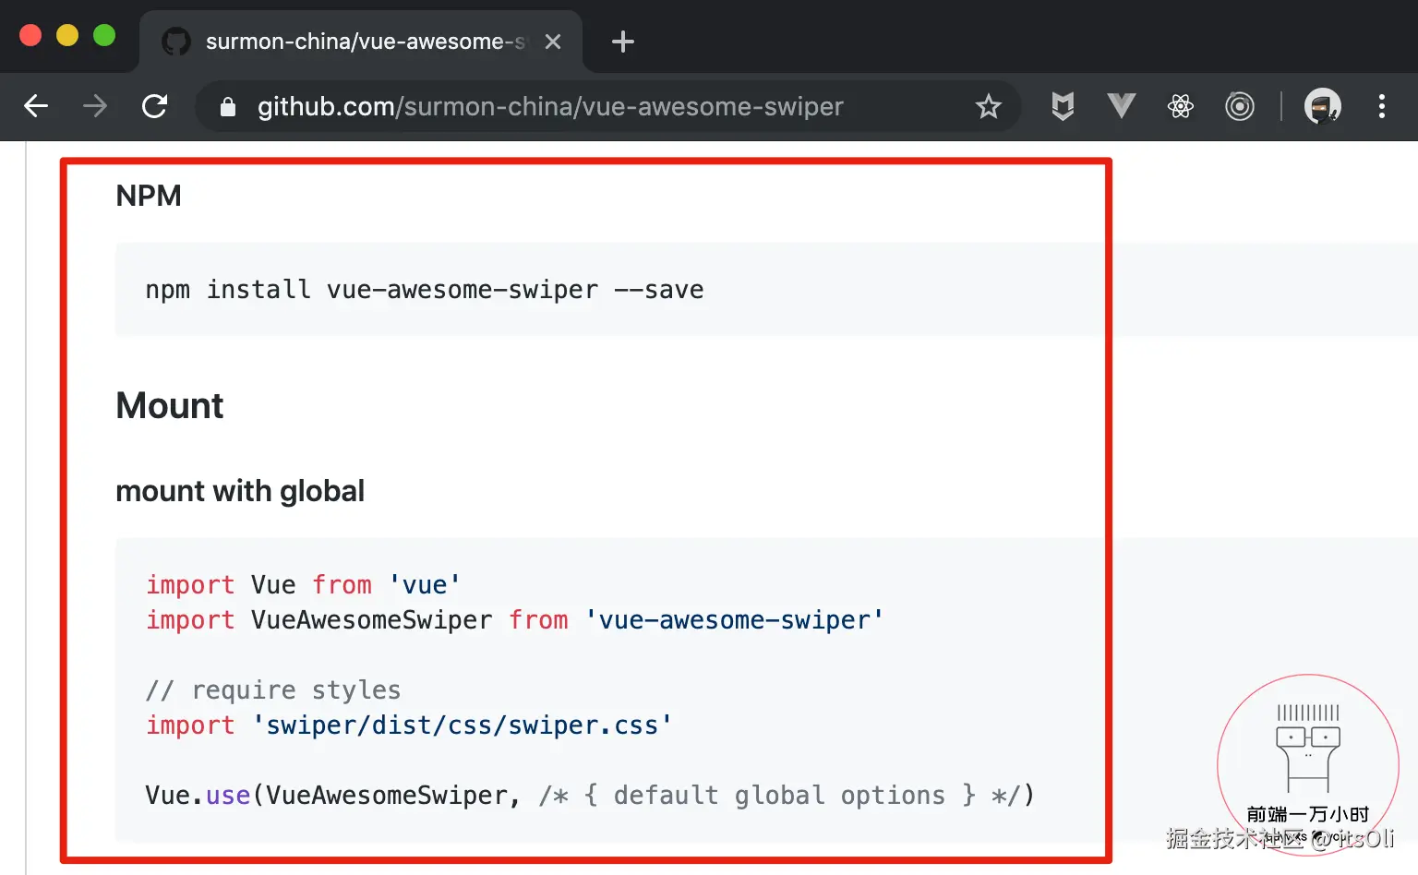Reload the GitHub page
The width and height of the screenshot is (1418, 875).
tap(155, 106)
